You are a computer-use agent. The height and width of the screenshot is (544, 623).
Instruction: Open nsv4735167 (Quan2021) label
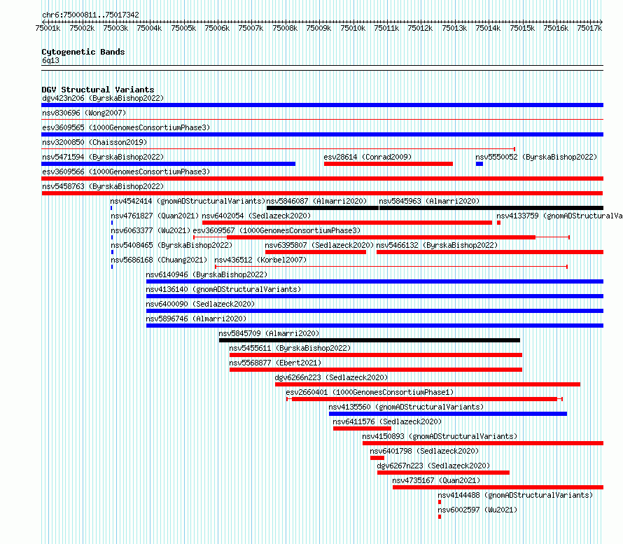point(436,480)
